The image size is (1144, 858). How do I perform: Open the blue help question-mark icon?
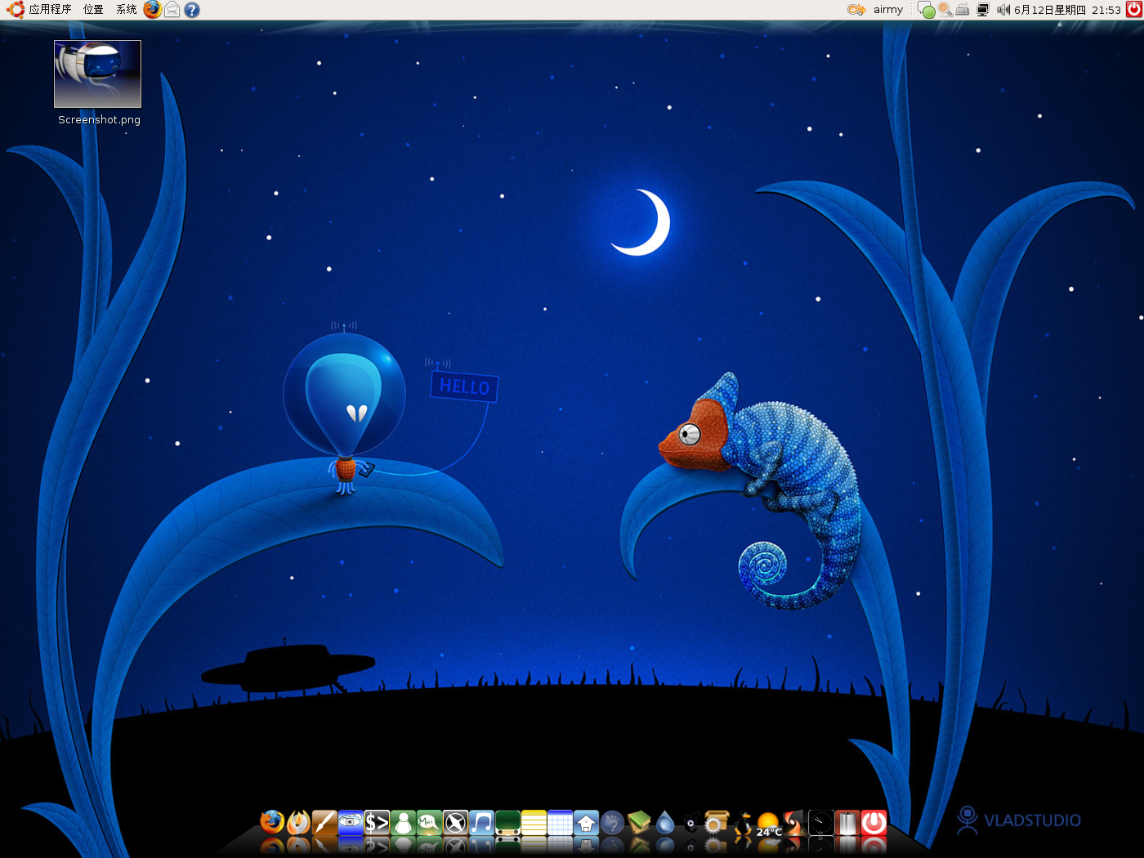coord(192,10)
